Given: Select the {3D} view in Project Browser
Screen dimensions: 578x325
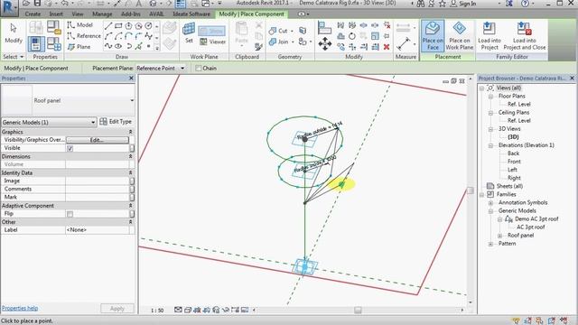Looking at the screenshot, I should [x=513, y=137].
